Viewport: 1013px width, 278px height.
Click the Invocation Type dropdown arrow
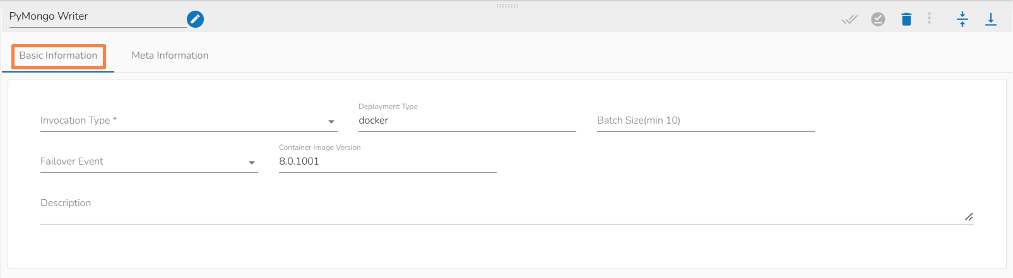[331, 122]
